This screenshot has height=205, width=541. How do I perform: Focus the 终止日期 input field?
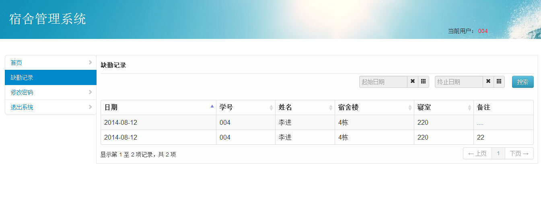coord(459,82)
